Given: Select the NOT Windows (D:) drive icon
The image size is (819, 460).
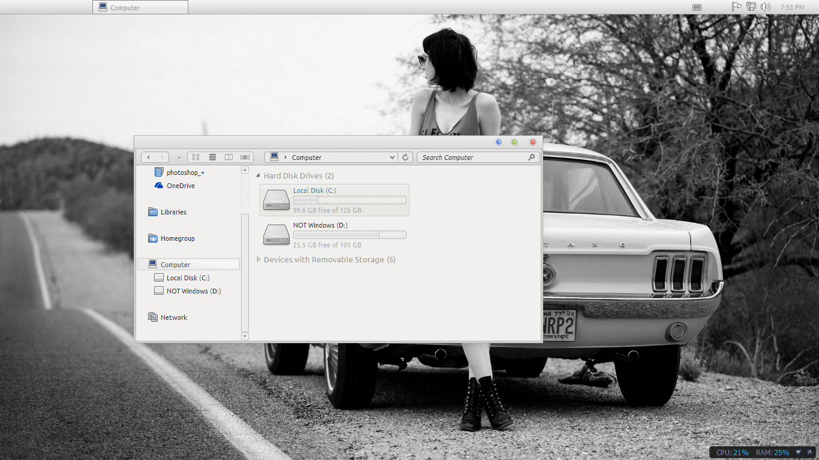Looking at the screenshot, I should coord(276,235).
